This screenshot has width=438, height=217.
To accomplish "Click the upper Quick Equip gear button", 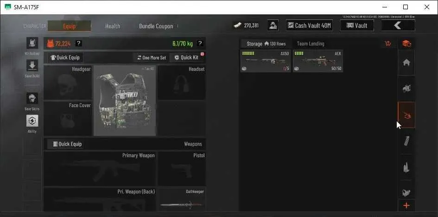I will click(x=65, y=57).
